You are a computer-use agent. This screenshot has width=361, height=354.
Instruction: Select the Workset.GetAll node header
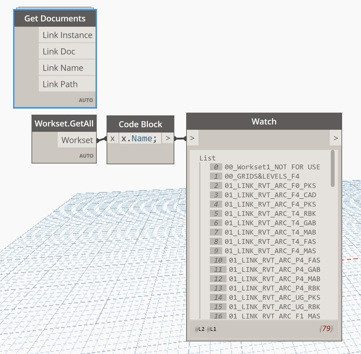pyautogui.click(x=64, y=123)
